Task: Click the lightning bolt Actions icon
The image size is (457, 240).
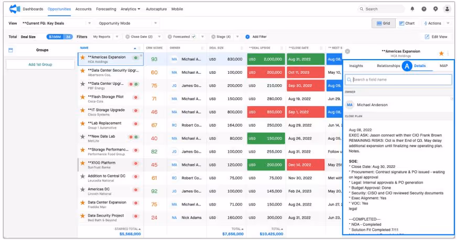Action: coord(426,24)
